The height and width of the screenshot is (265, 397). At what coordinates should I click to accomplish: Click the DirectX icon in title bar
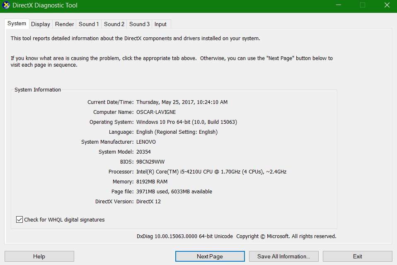6,6
